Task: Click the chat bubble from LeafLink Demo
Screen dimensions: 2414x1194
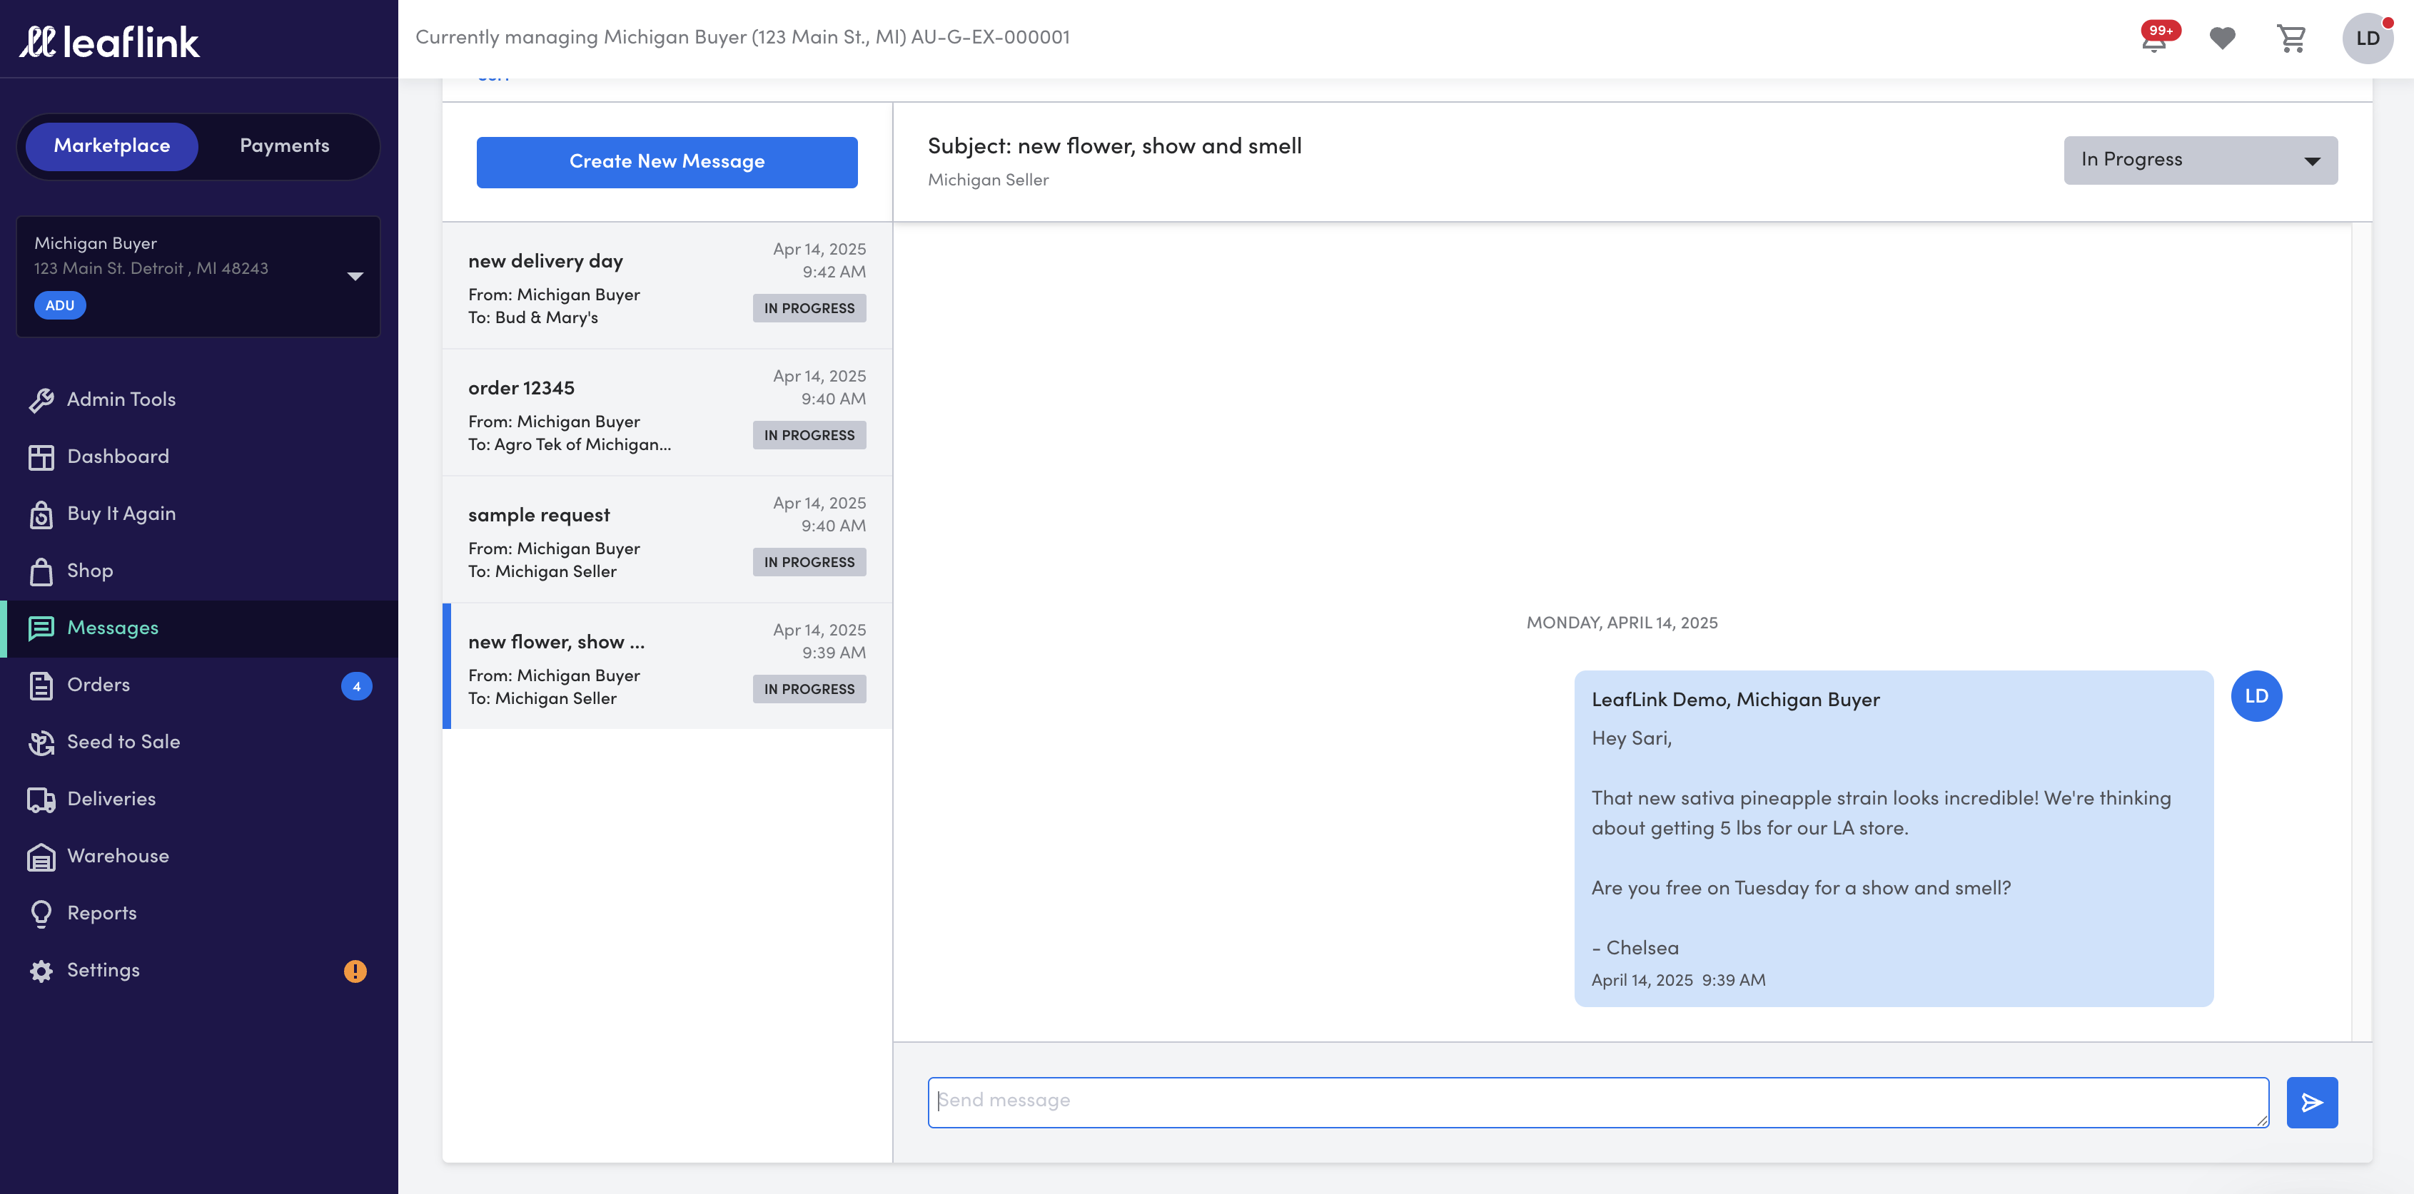Action: (1893, 838)
